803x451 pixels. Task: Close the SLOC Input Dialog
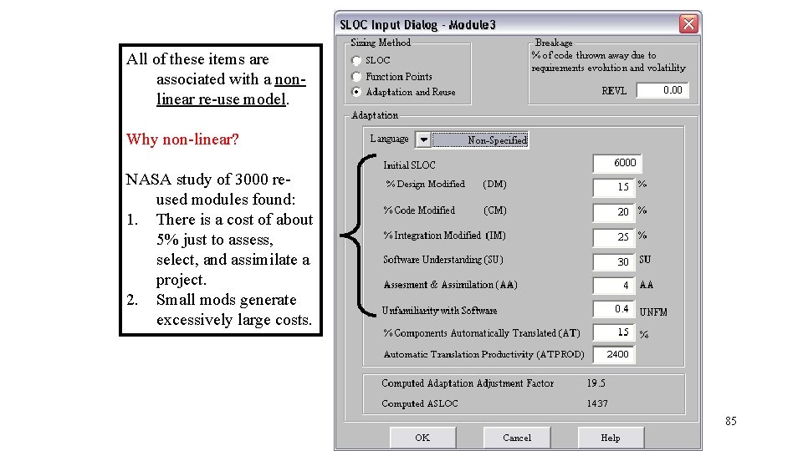[x=688, y=24]
